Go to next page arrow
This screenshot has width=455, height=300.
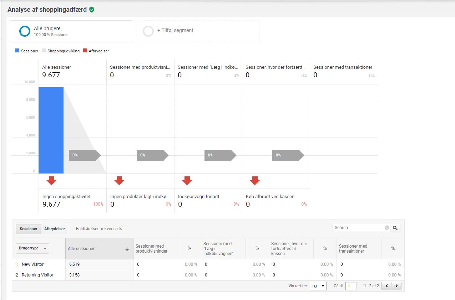(396, 286)
